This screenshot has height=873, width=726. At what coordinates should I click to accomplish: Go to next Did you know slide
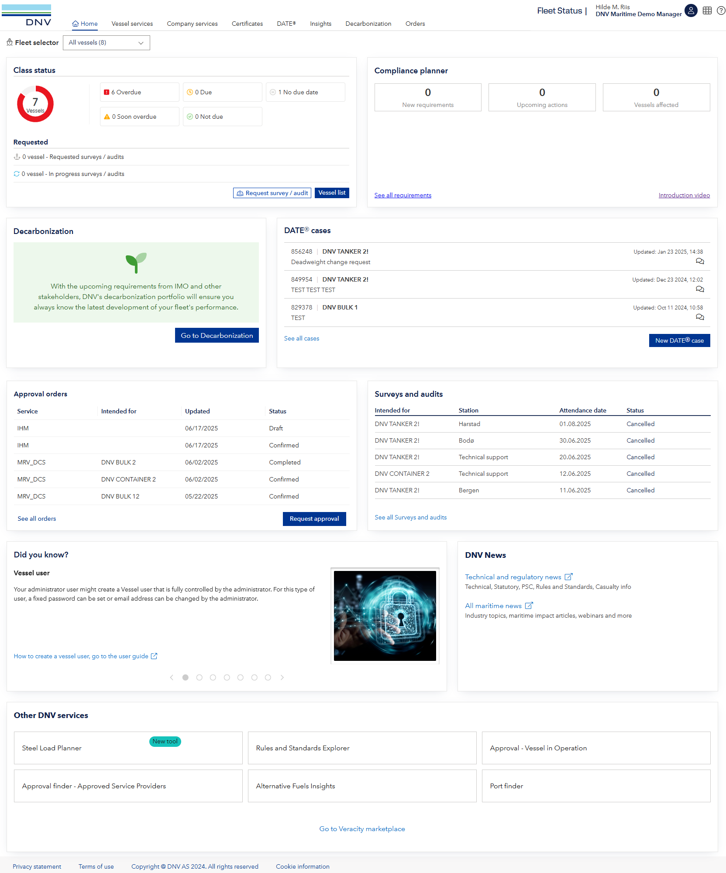click(x=282, y=677)
